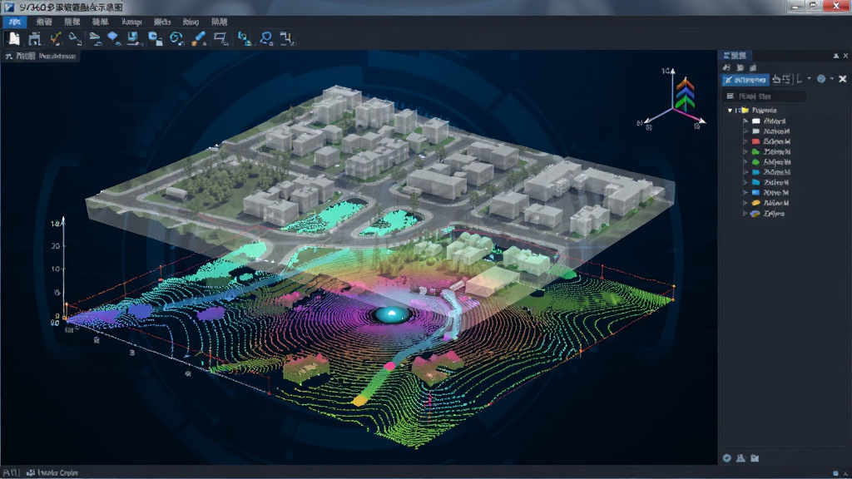Click the app logo in title bar
This screenshot has width=852, height=479.
(x=8, y=7)
